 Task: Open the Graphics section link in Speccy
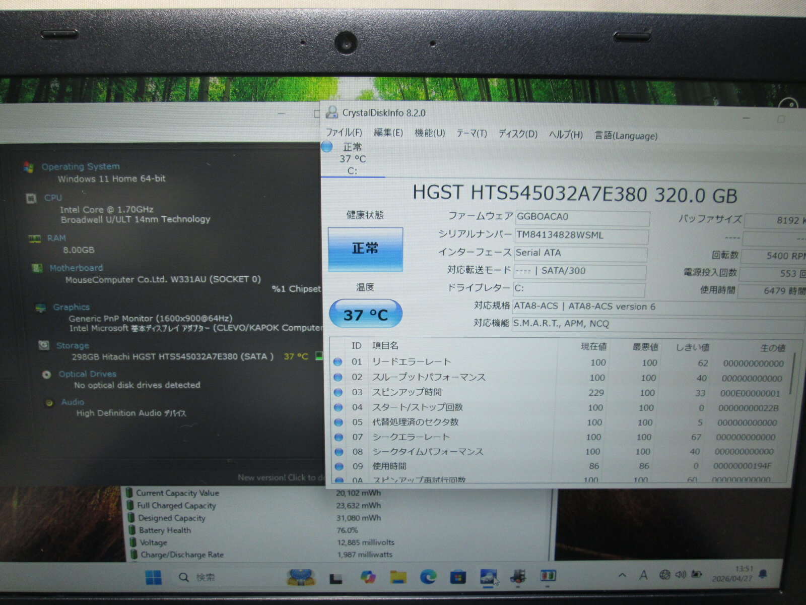pos(71,307)
